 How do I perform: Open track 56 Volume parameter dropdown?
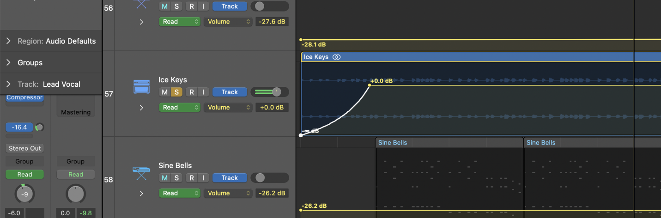click(x=228, y=21)
